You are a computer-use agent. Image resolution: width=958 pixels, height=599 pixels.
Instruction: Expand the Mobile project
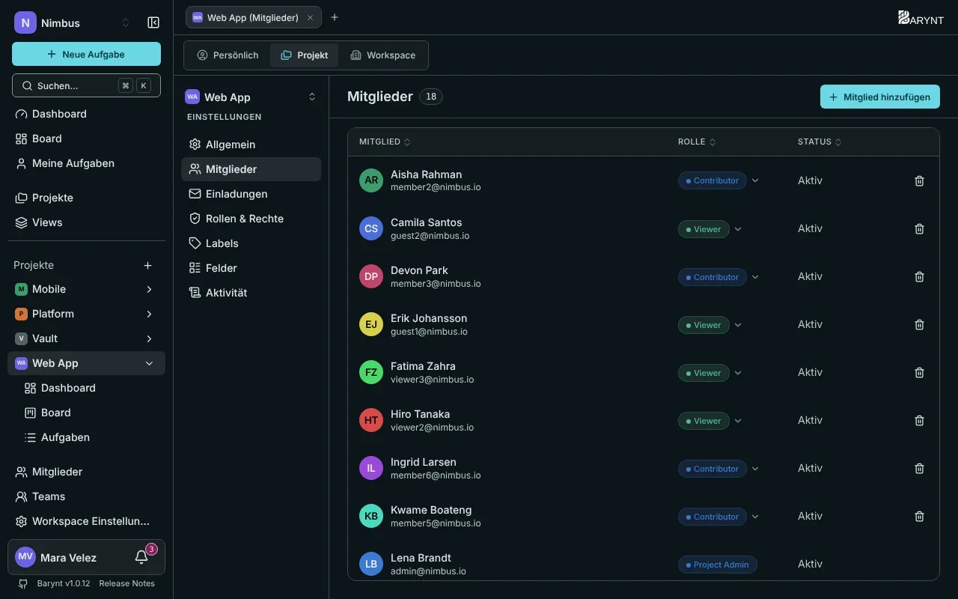point(149,289)
